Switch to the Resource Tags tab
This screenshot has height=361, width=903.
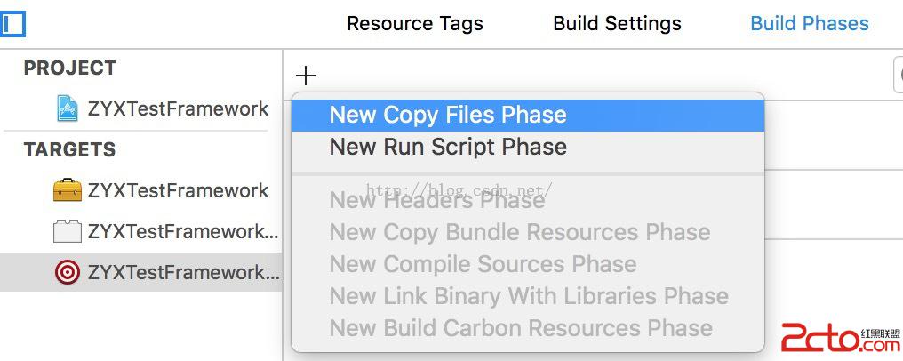(414, 24)
